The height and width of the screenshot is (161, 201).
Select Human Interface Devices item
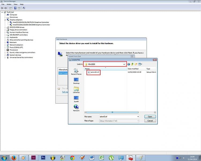19,32
